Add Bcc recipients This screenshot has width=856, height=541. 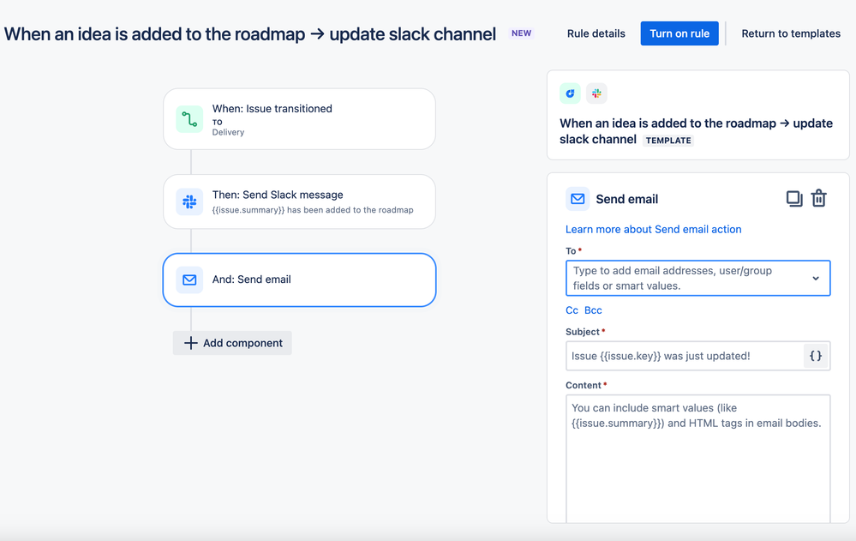point(594,310)
